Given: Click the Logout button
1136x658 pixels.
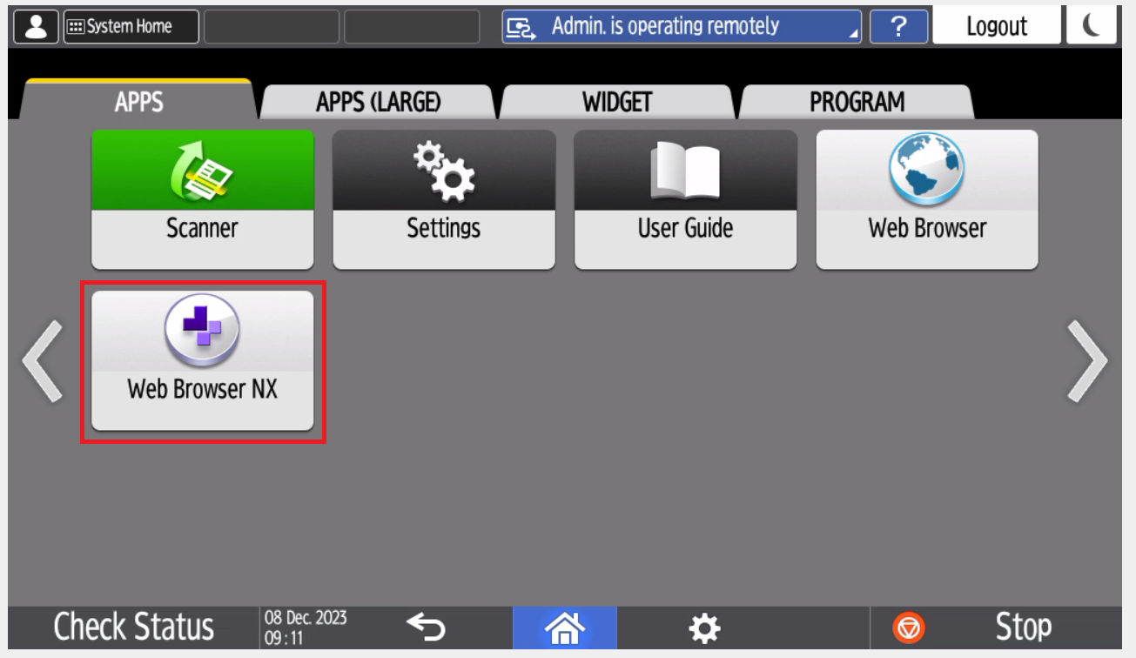Looking at the screenshot, I should pyautogui.click(x=997, y=27).
